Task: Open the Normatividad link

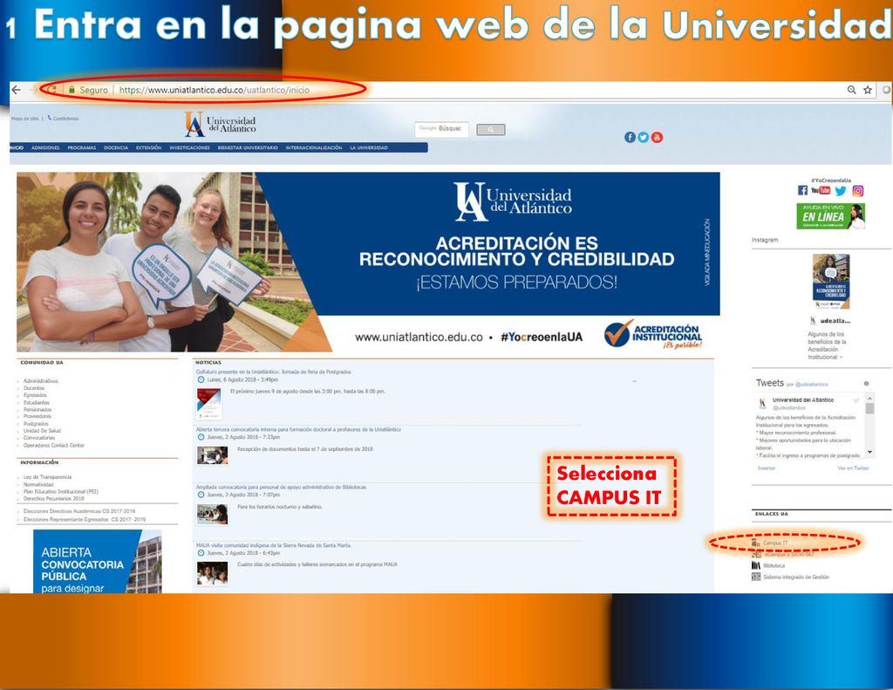Action: [38, 484]
